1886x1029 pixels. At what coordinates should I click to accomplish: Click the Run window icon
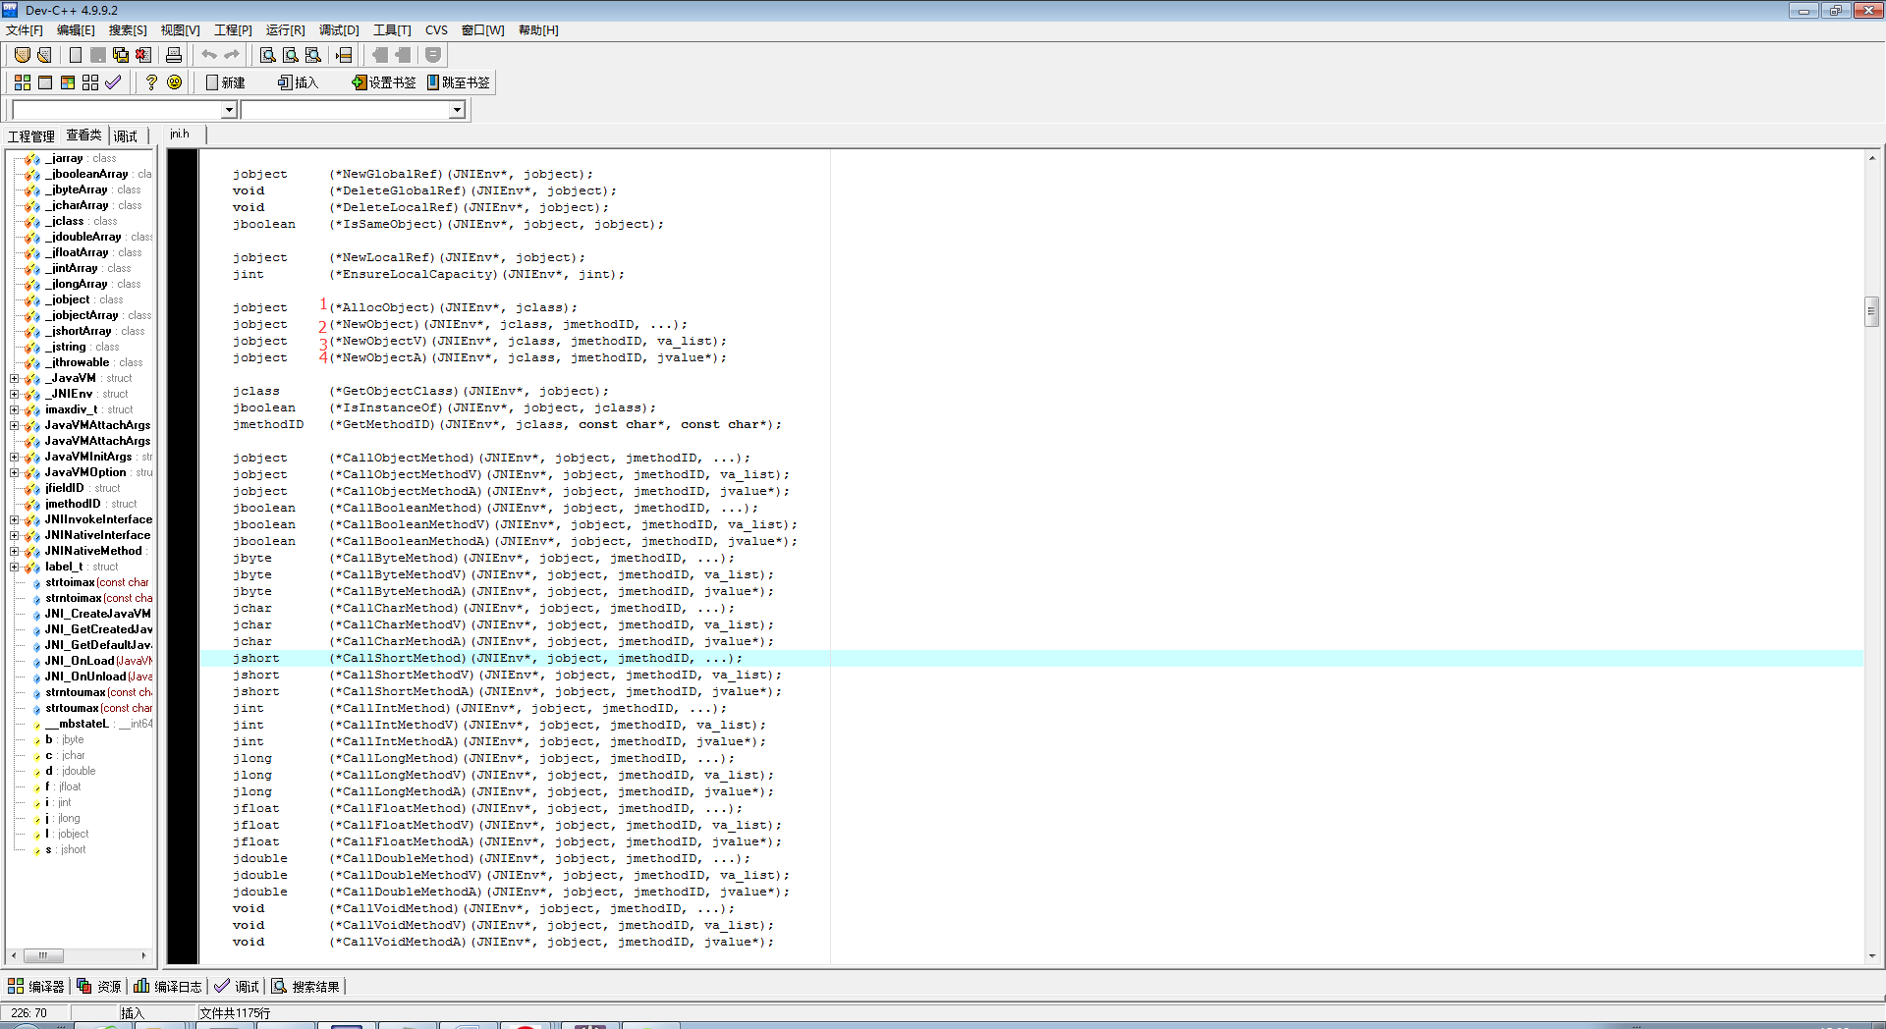click(x=44, y=82)
